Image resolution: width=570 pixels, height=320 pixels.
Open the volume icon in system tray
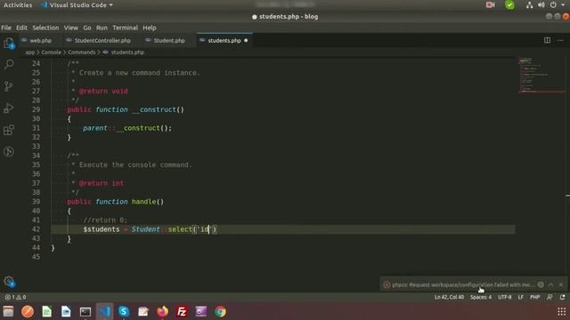(x=541, y=4)
